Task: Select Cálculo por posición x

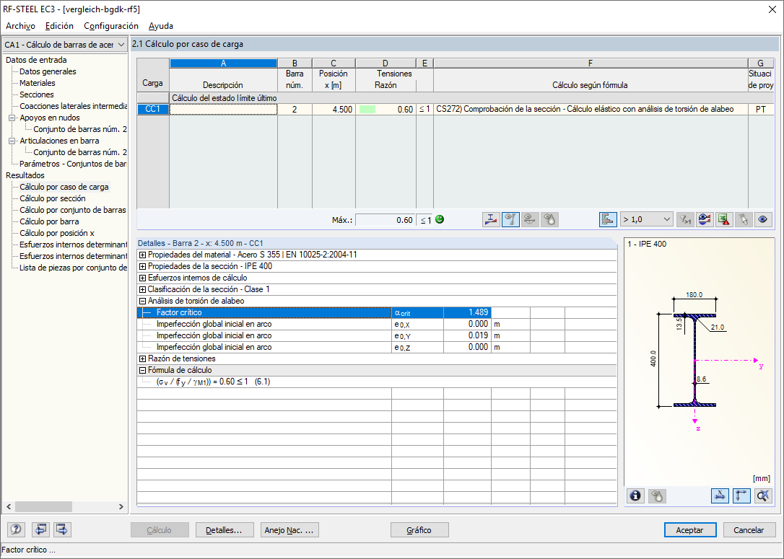Action: click(57, 233)
